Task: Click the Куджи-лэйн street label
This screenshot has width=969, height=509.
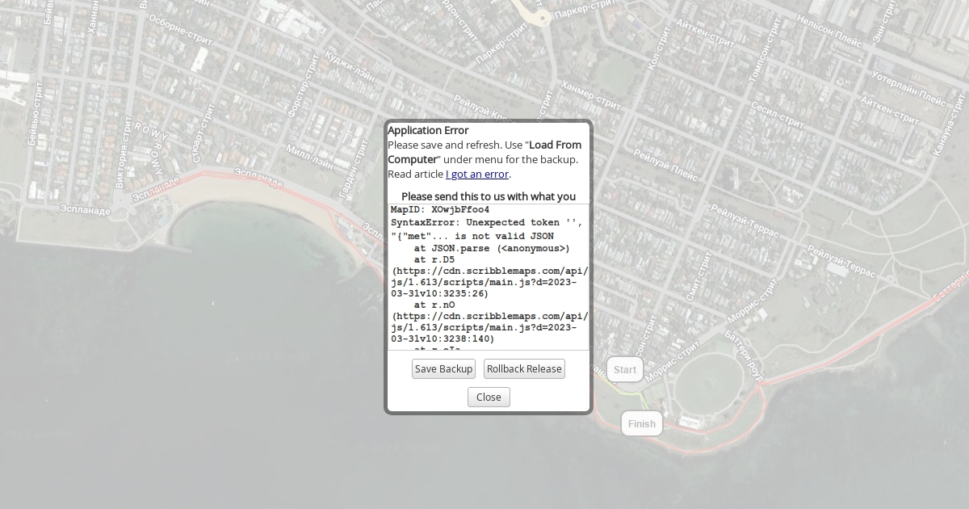Action: coord(350,67)
